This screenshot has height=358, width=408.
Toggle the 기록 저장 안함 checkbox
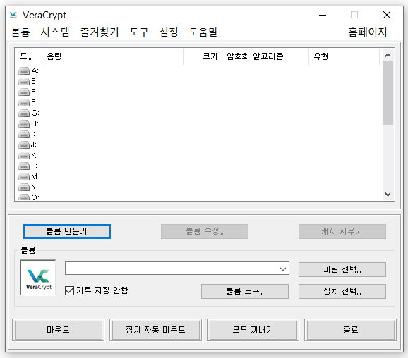click(69, 291)
